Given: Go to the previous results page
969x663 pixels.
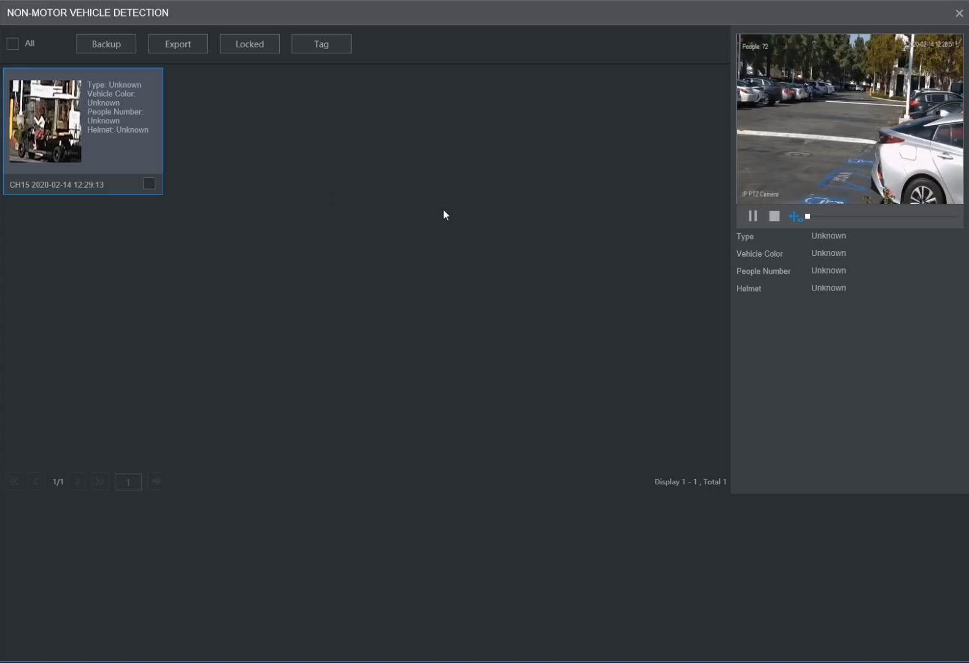Looking at the screenshot, I should tap(36, 482).
